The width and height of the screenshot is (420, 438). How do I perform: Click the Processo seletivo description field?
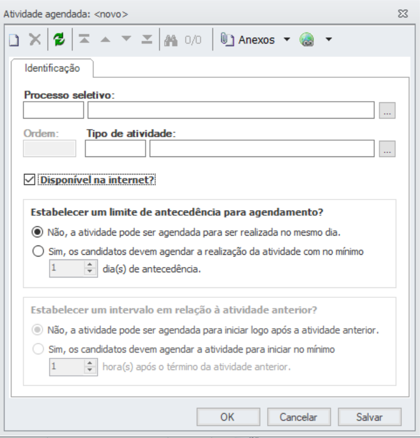[x=231, y=111]
